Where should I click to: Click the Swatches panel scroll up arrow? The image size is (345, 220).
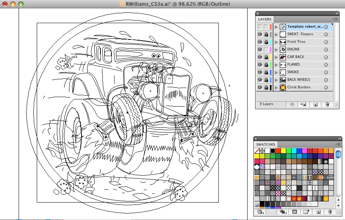(x=339, y=200)
